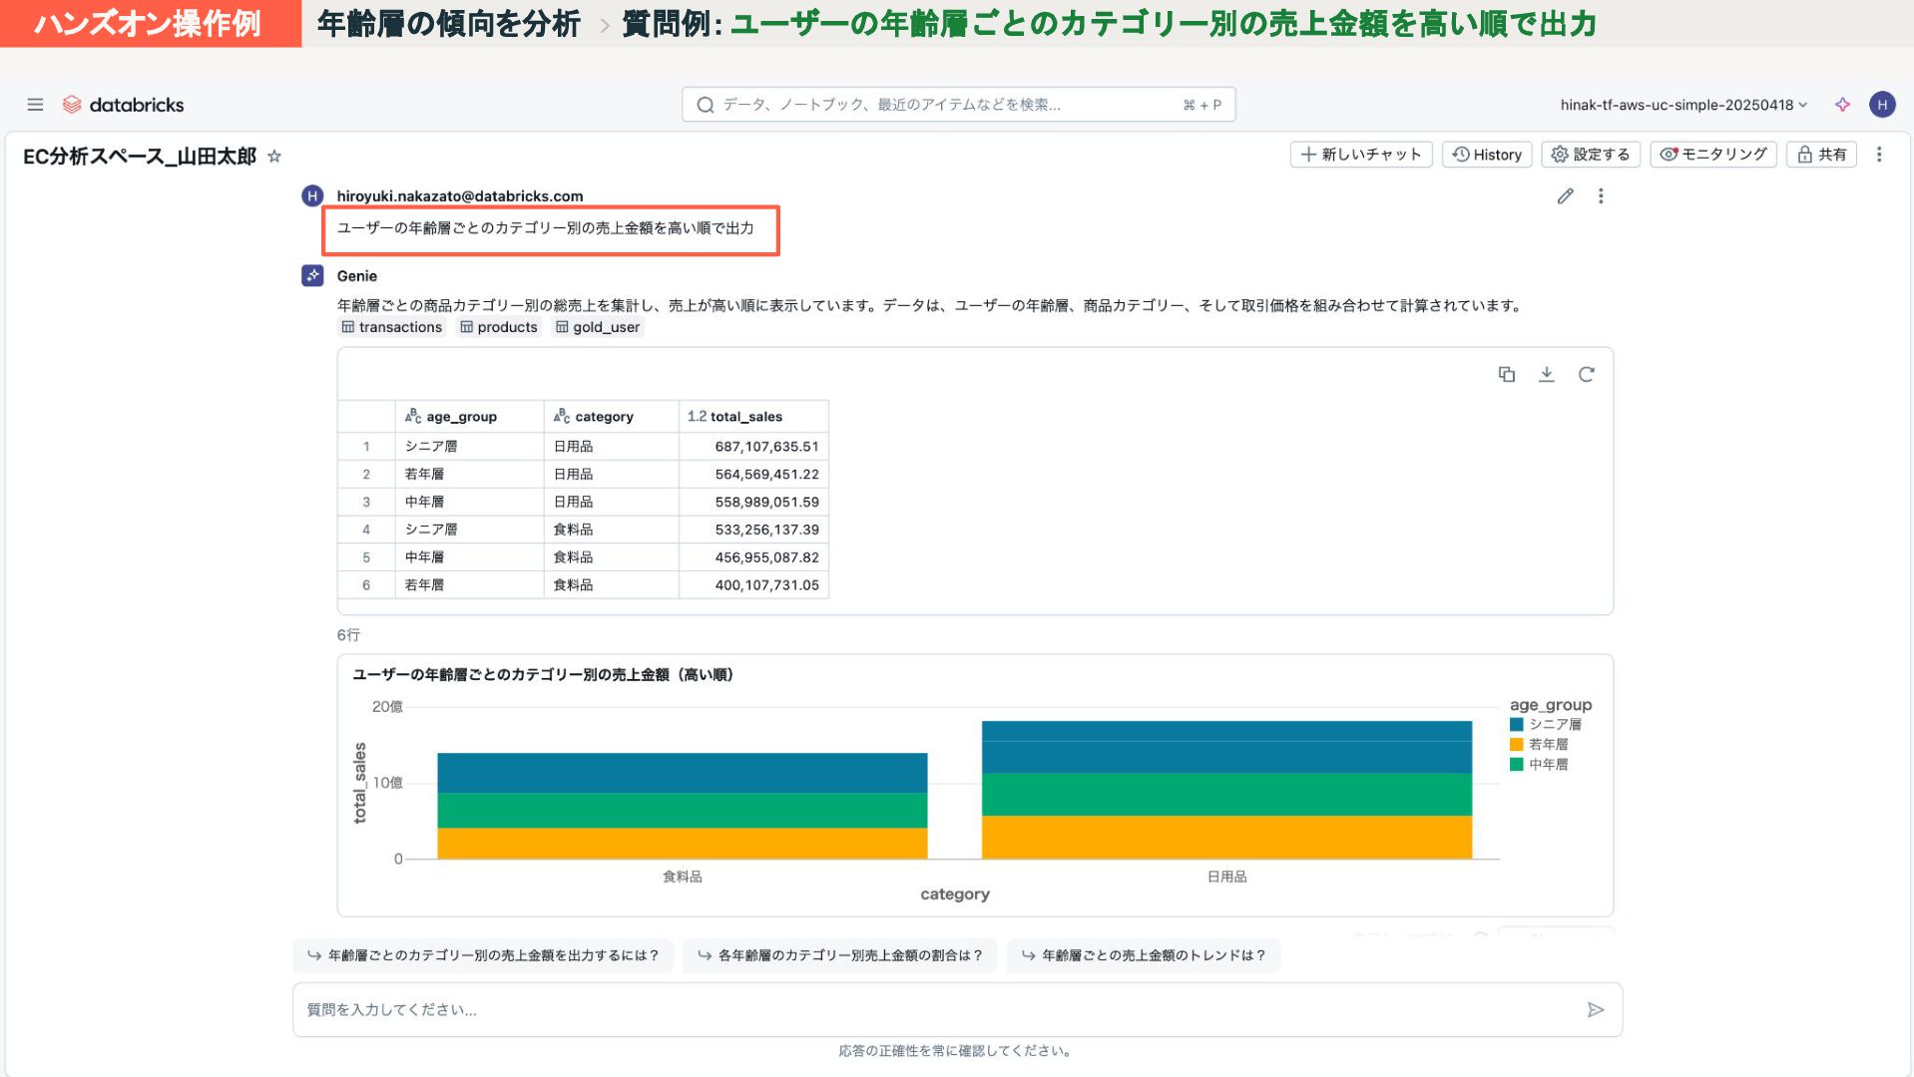Click the orange 若年層 segment of 日用品 bar
This screenshot has height=1077, width=1914.
pyautogui.click(x=1226, y=838)
